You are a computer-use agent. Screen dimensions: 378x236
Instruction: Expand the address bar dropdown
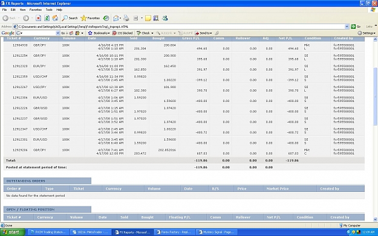(x=347, y=27)
